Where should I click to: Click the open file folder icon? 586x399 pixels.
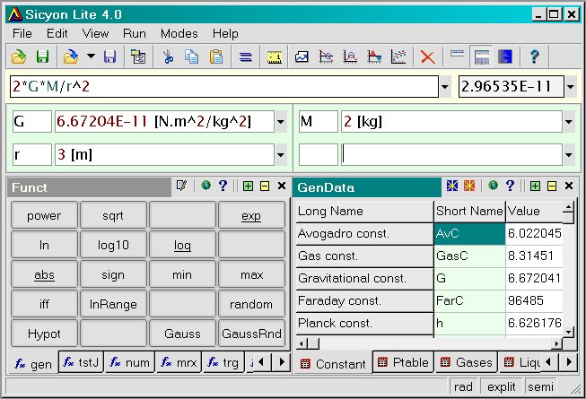(x=19, y=56)
